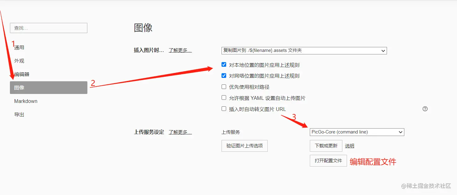Click the 插入图片时 label
The image size is (457, 195).
[149, 50]
